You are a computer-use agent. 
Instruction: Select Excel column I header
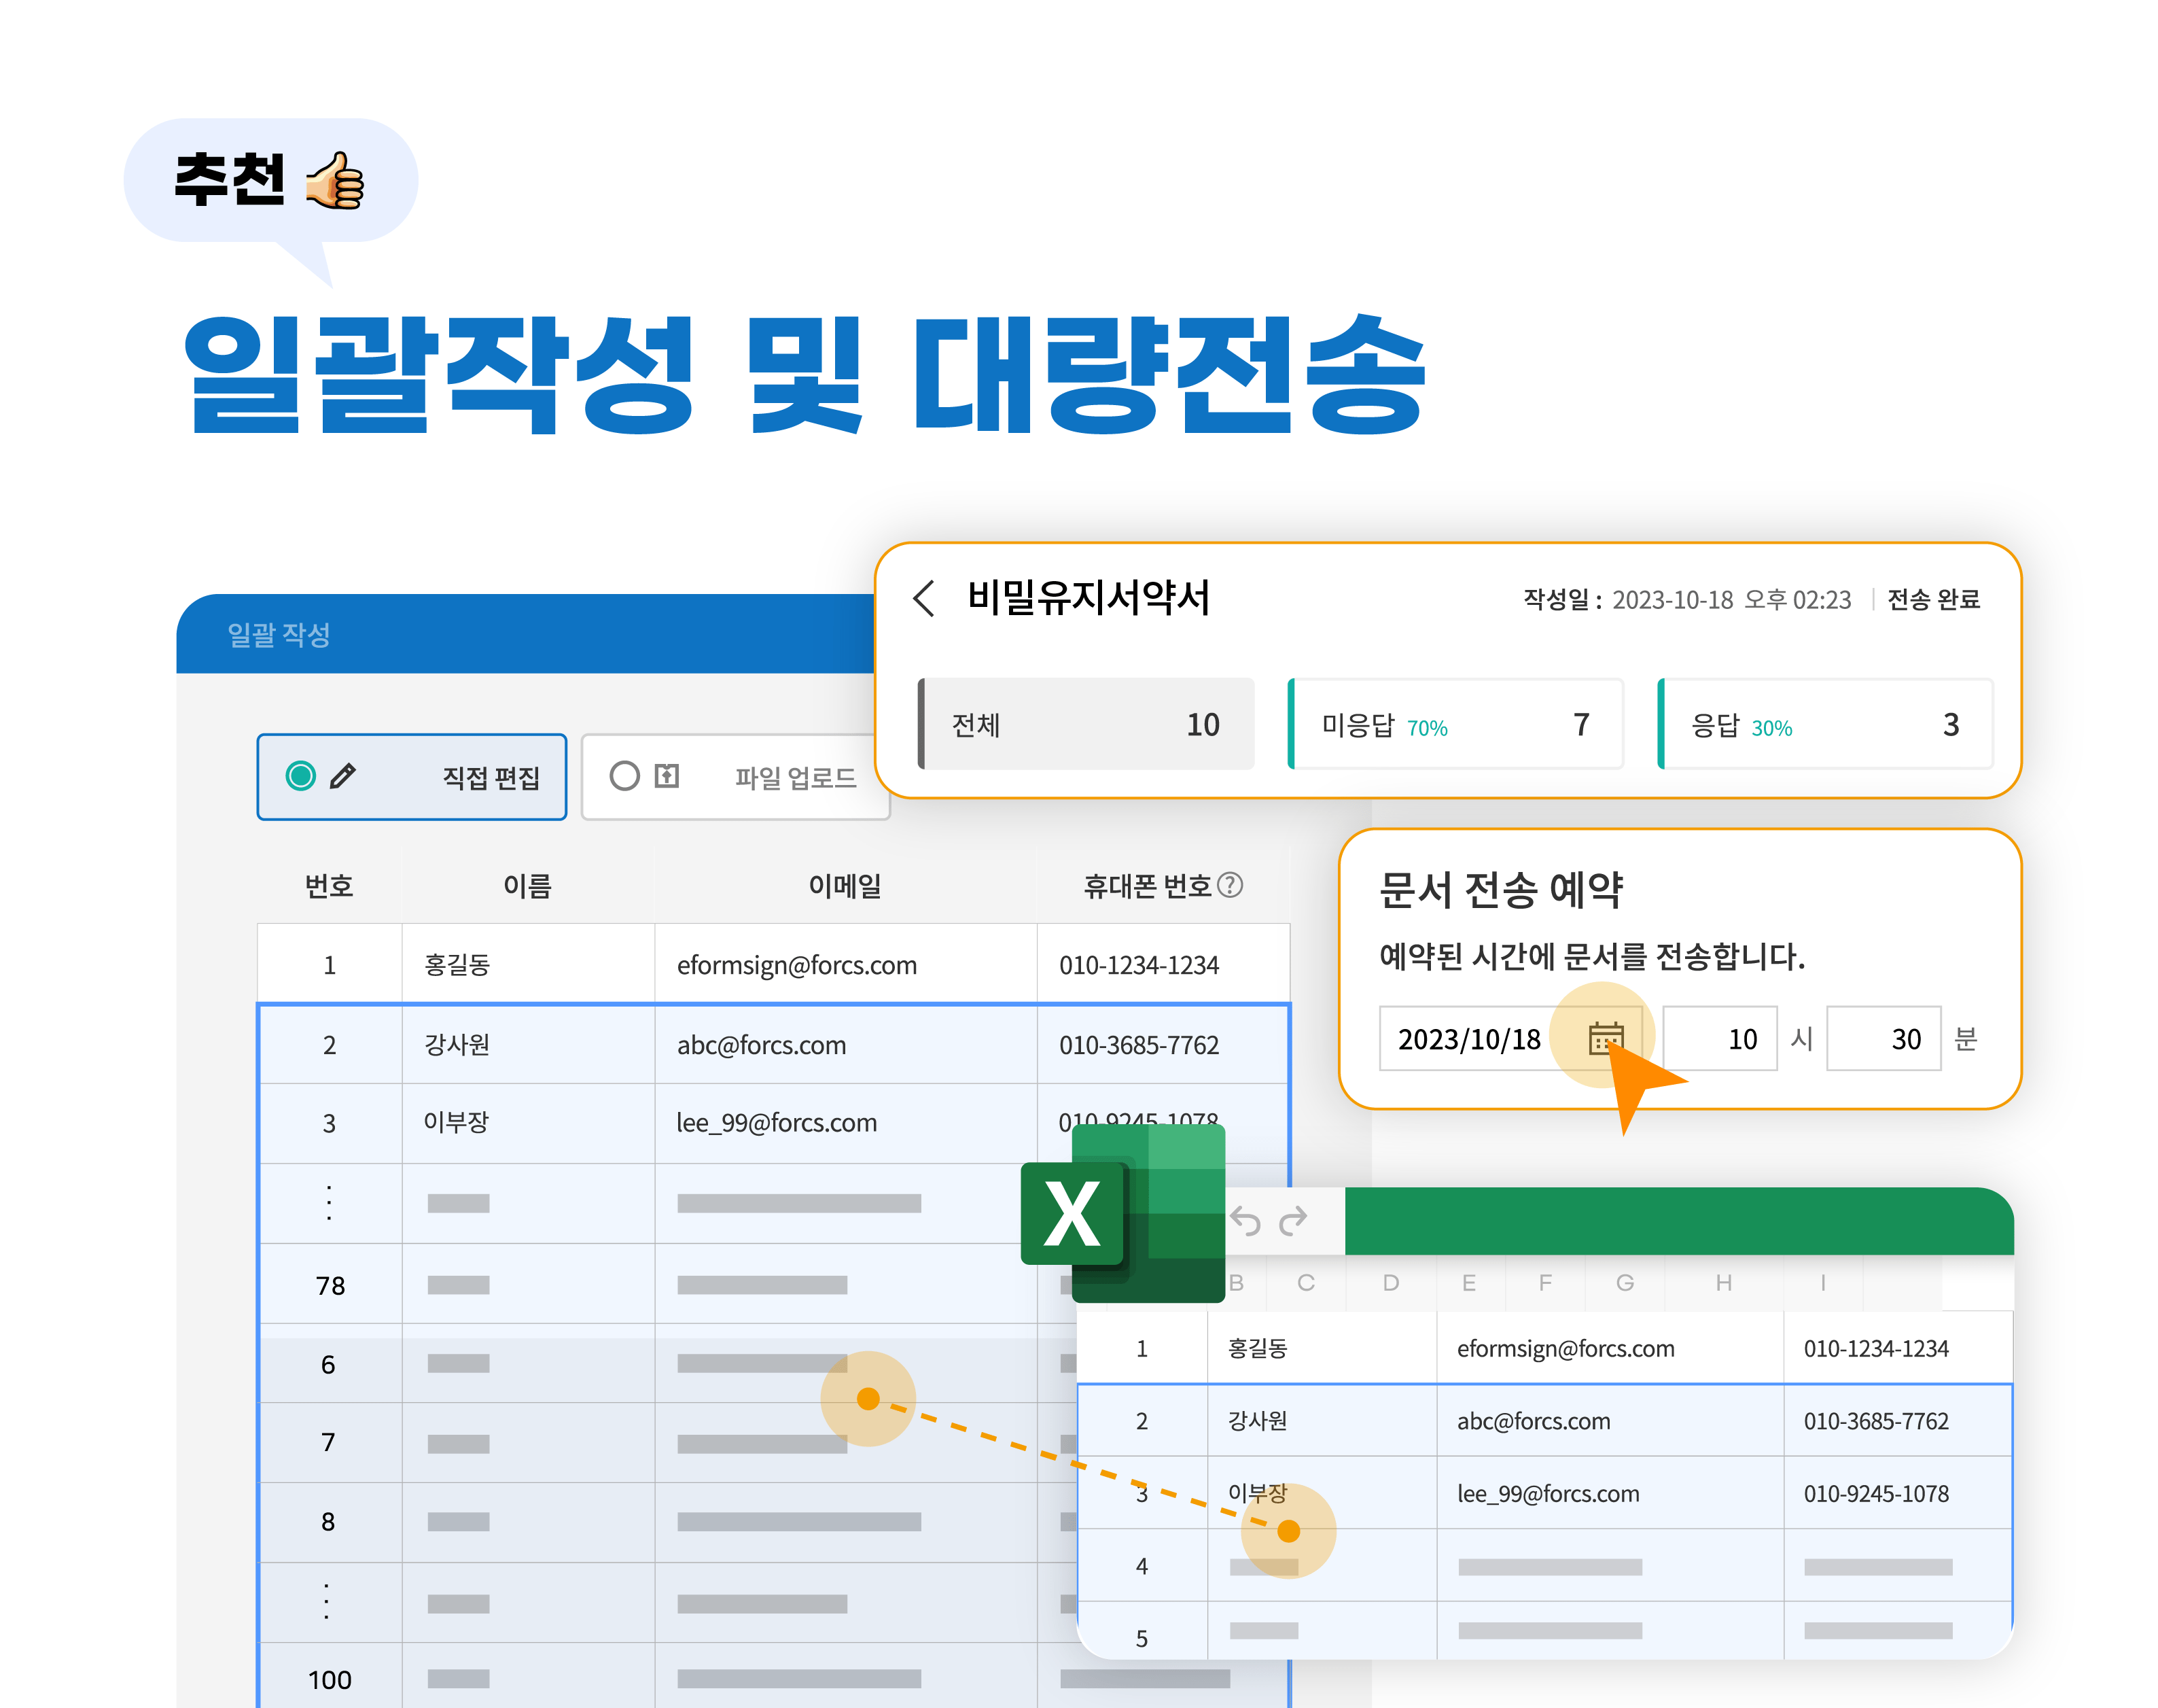pos(1823,1283)
